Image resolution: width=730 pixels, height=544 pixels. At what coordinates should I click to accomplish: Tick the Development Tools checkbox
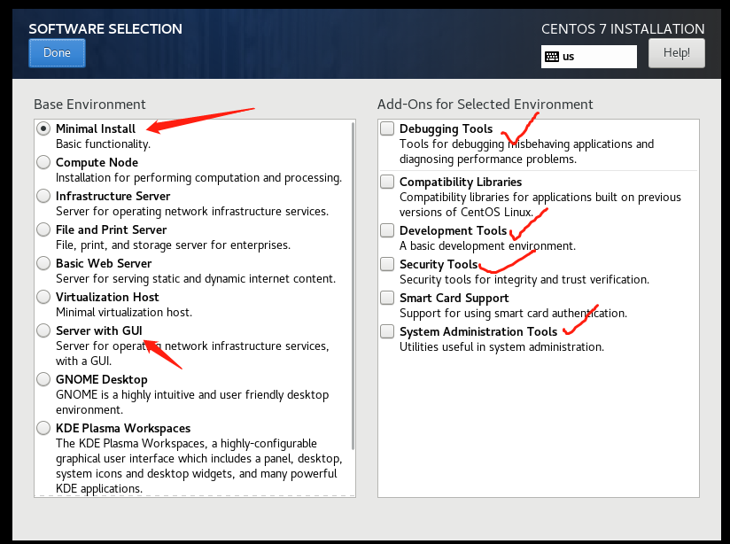[387, 230]
